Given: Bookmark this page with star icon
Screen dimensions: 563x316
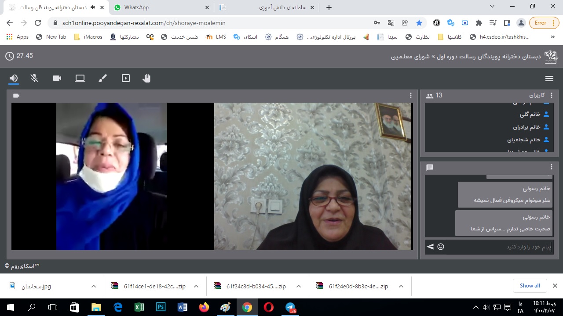Looking at the screenshot, I should (419, 23).
